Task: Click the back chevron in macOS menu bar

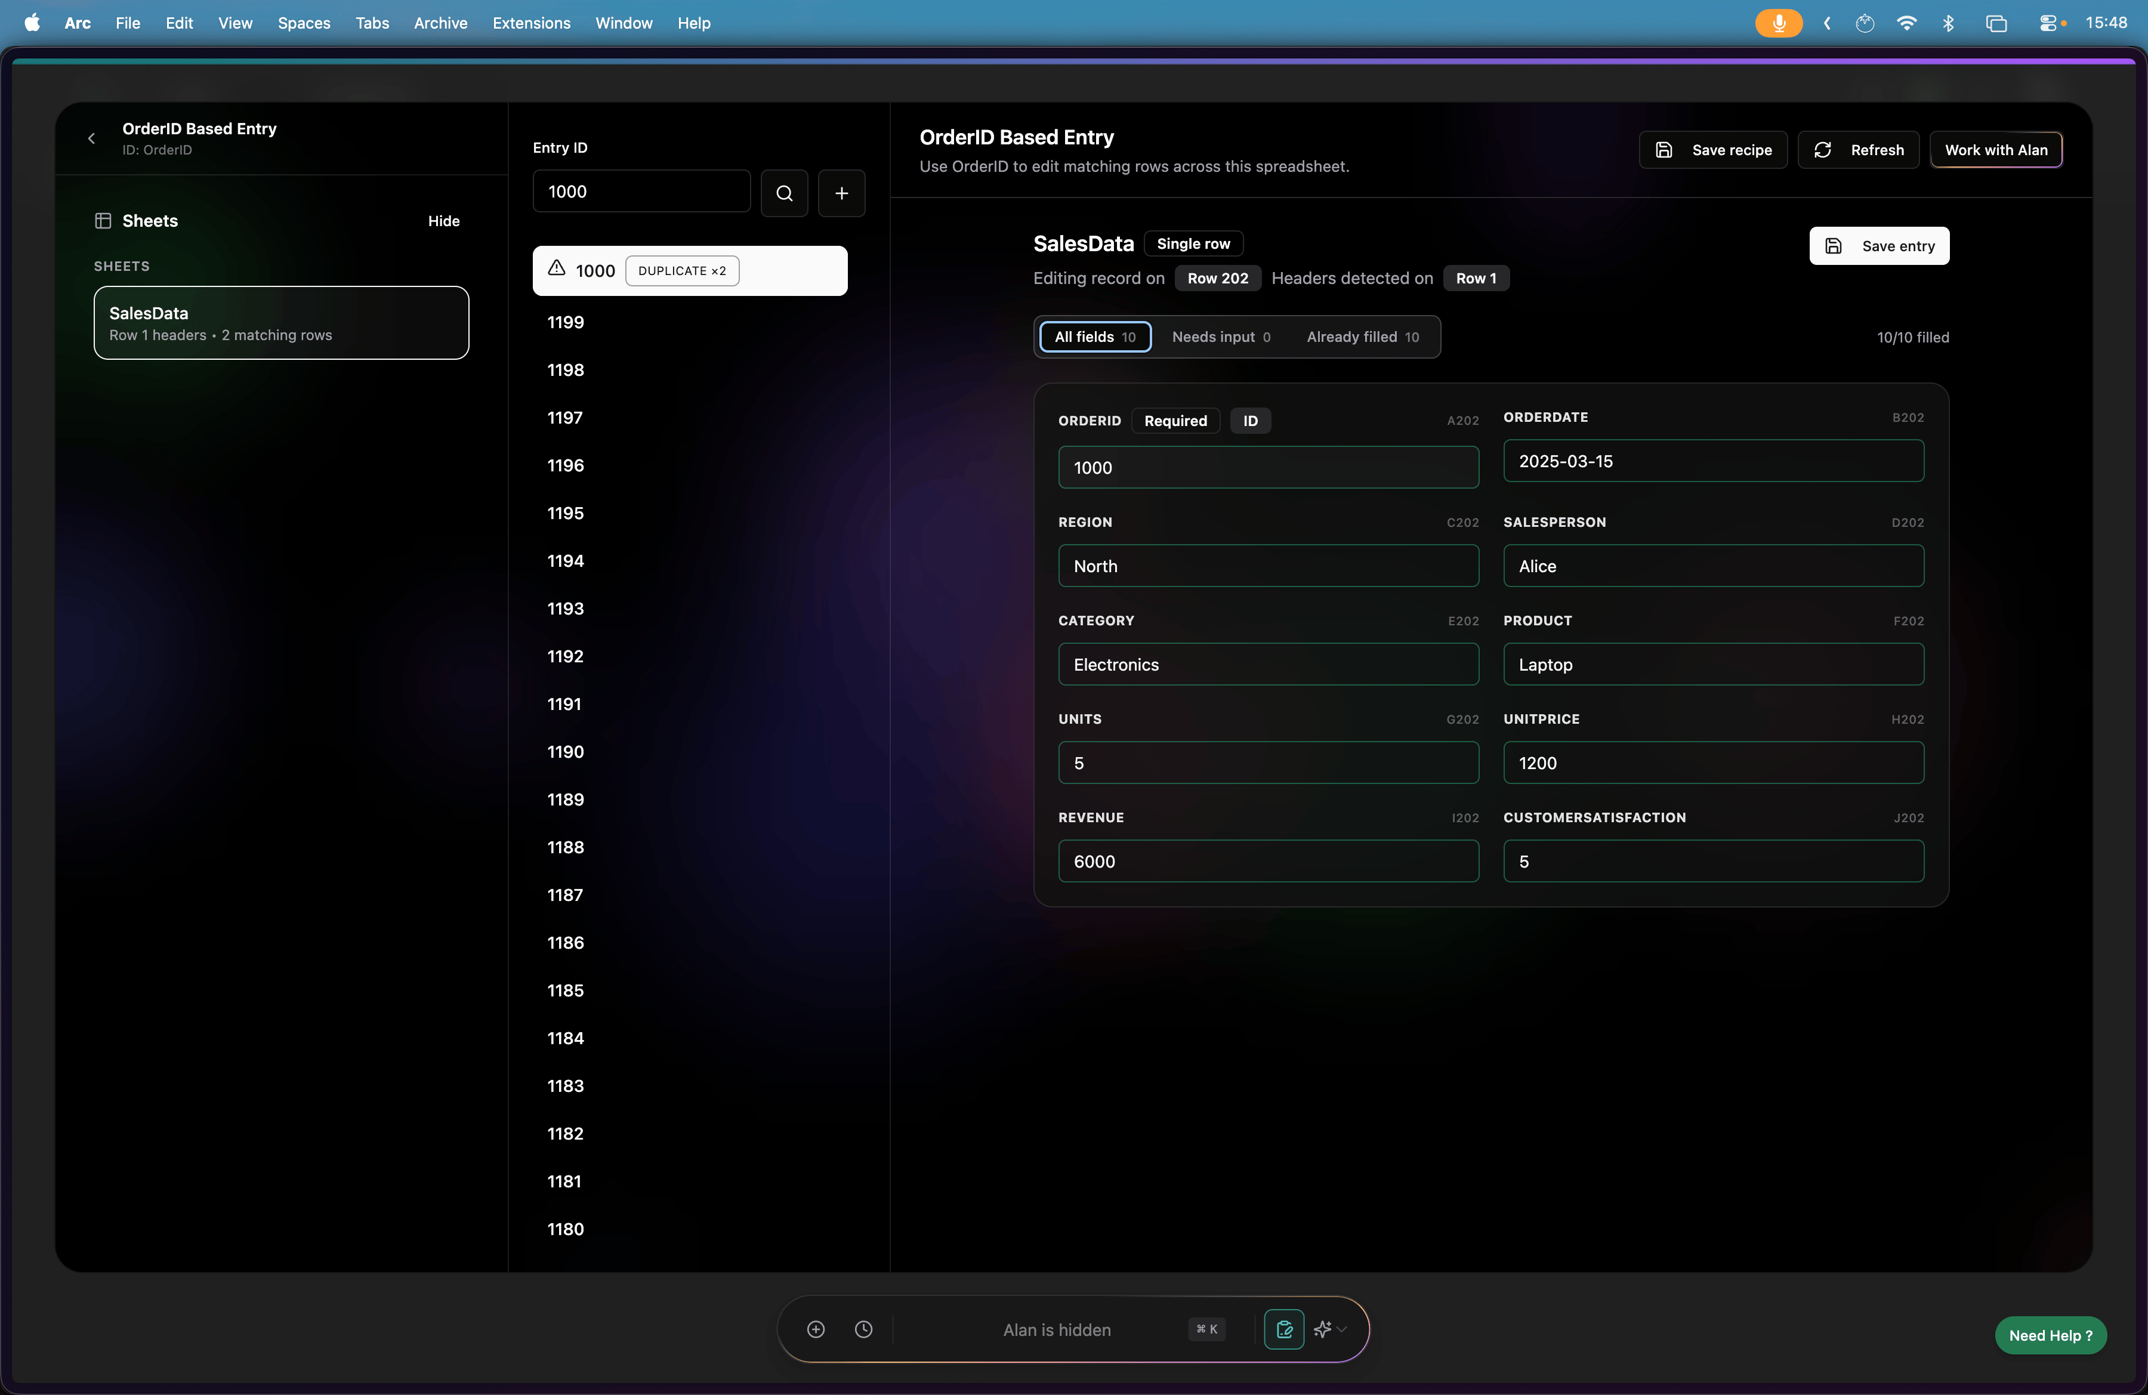Action: 1827,23
